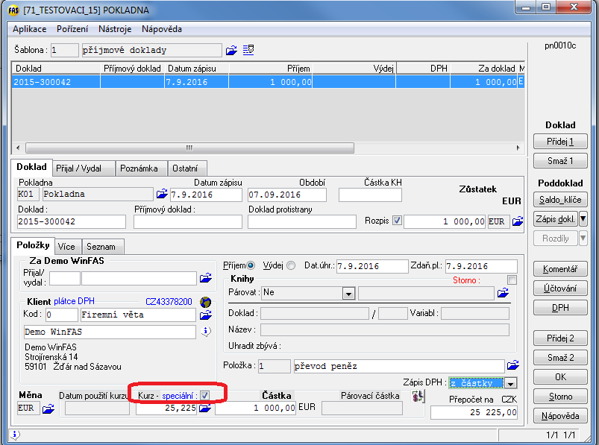Open the Nástroje menu
599x445 pixels.
pyautogui.click(x=115, y=29)
